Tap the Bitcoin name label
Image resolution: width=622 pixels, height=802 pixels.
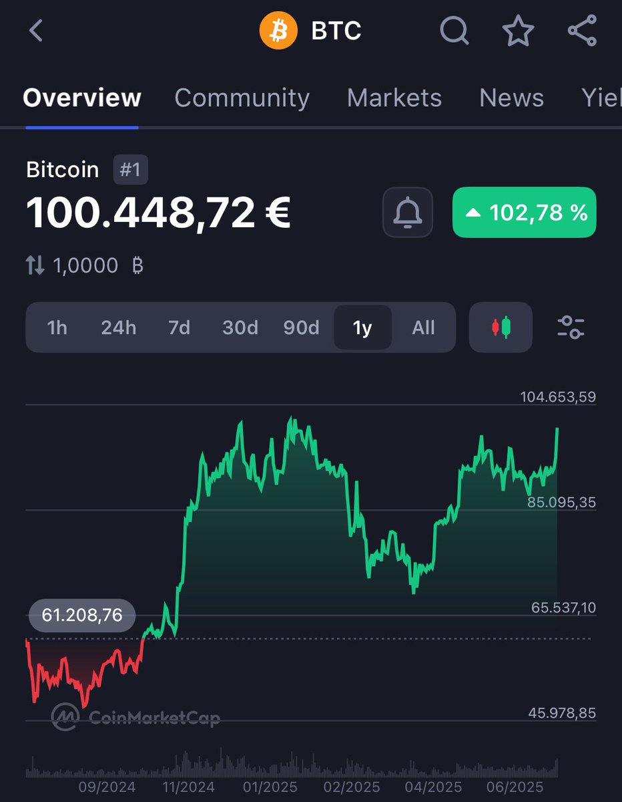click(x=62, y=170)
